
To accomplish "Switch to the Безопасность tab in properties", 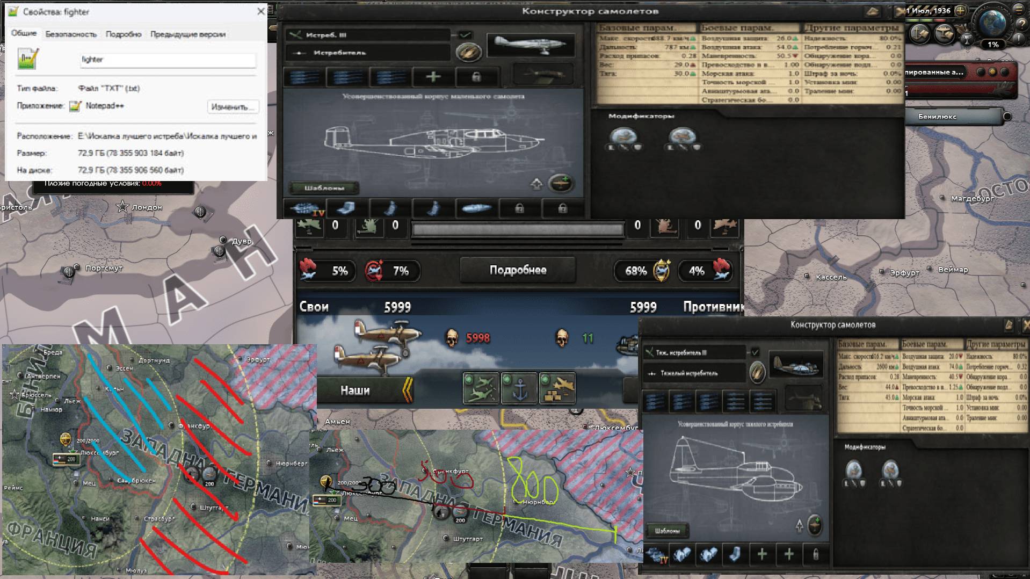I will pyautogui.click(x=71, y=33).
